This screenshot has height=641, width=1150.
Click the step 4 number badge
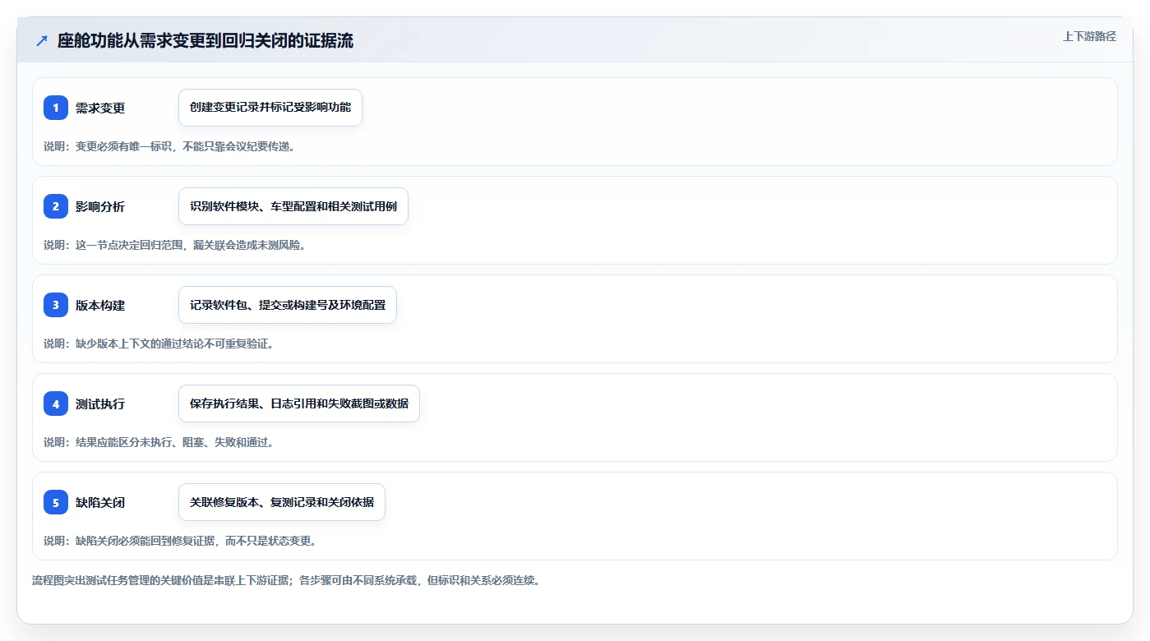click(x=56, y=404)
